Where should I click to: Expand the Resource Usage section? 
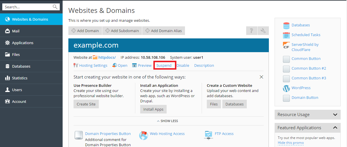pyautogui.click(x=335, y=115)
